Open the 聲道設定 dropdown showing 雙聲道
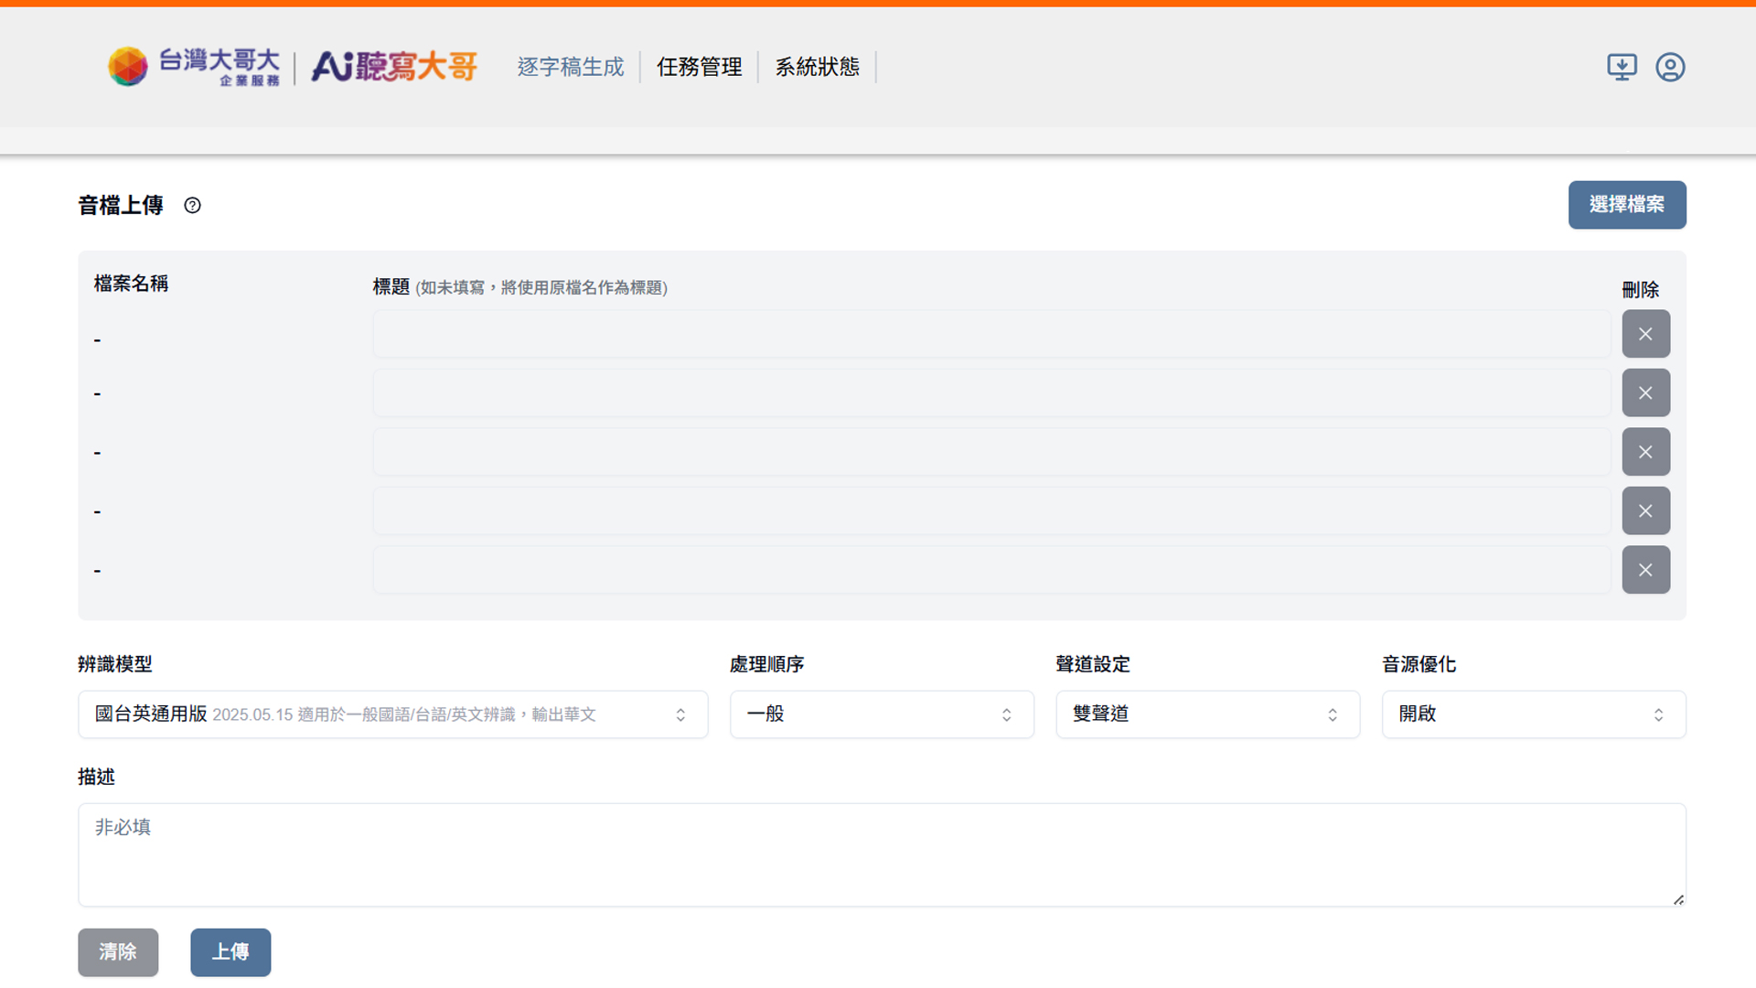Screen dimensions: 1756x988 [1207, 714]
